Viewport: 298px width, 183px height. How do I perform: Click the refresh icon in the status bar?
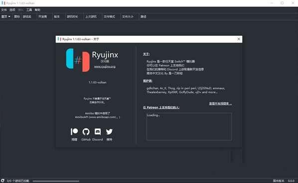(2, 181)
